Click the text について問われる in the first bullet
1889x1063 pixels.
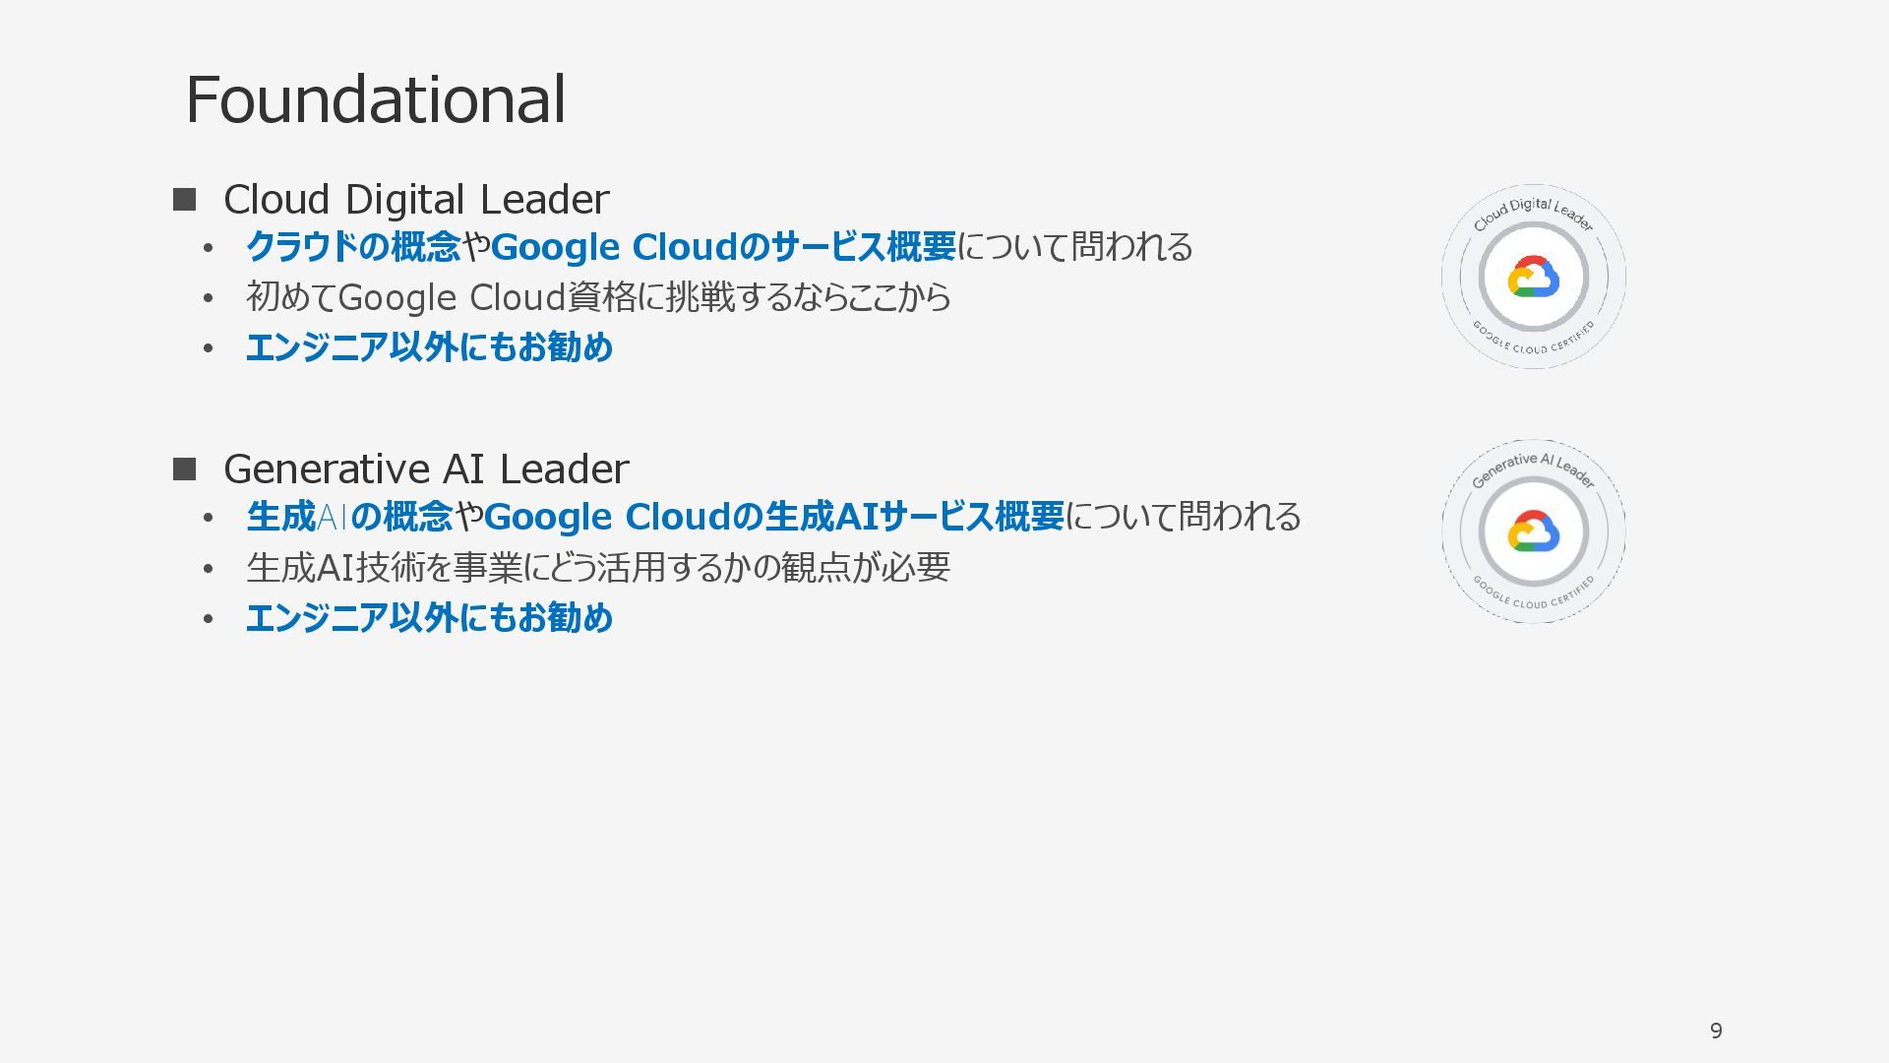pyautogui.click(x=1074, y=246)
